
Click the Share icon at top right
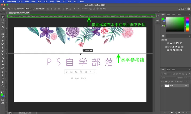[x=189, y=8]
